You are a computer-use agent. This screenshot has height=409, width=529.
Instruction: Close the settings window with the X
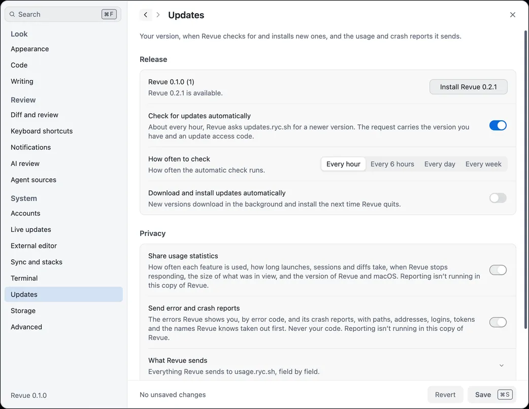[x=512, y=15]
